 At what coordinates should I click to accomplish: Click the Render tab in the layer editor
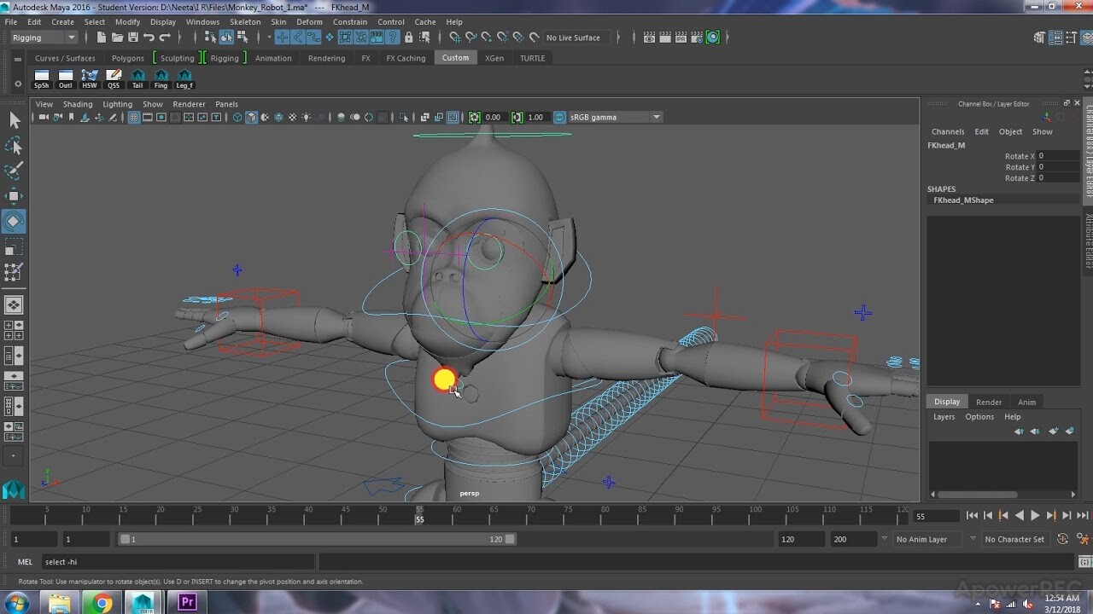pos(989,401)
